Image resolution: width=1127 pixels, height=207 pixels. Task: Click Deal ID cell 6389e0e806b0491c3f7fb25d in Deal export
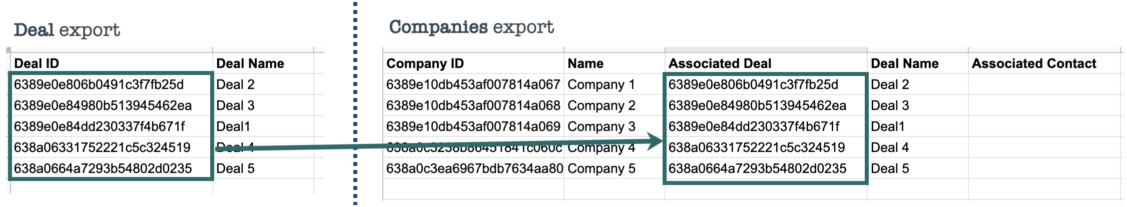[x=99, y=84]
